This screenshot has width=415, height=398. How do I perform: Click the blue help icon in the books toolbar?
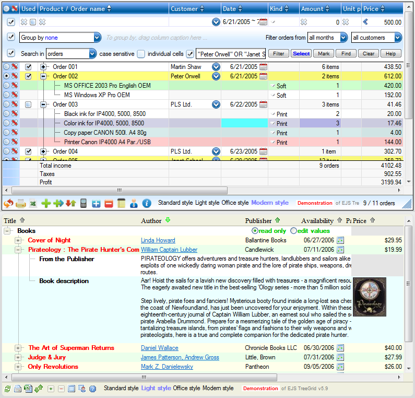pyautogui.click(x=93, y=389)
